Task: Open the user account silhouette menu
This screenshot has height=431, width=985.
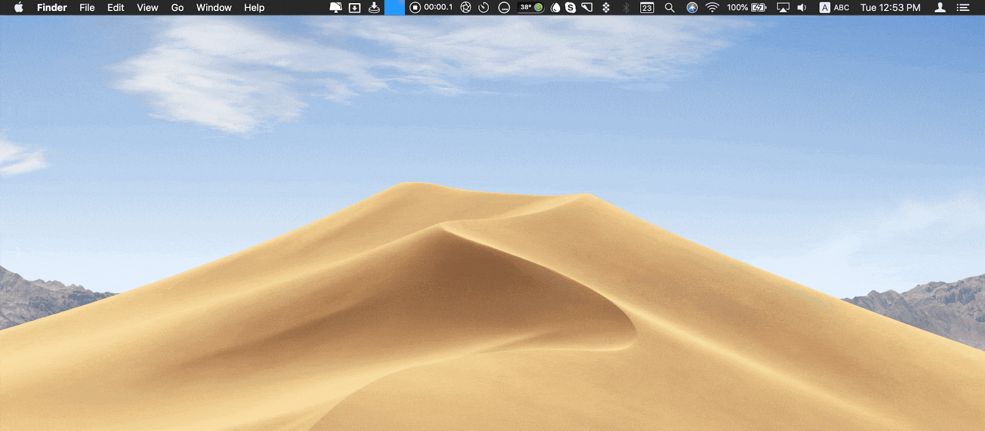Action: click(940, 7)
